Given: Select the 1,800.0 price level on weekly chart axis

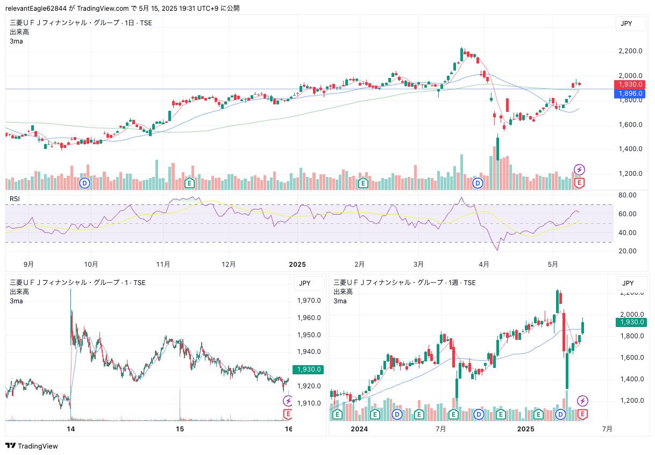Looking at the screenshot, I should [631, 336].
